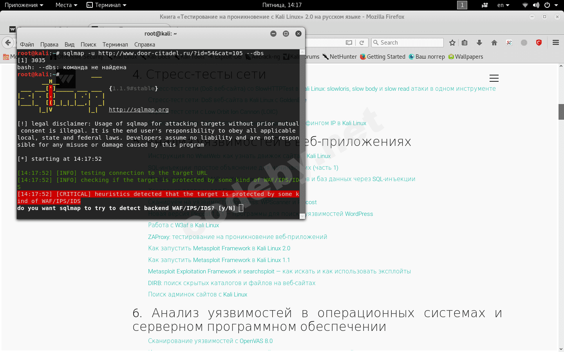Screen dimensions: 564x352
Task: Open the NetHunter bookmark
Action: (x=340, y=57)
